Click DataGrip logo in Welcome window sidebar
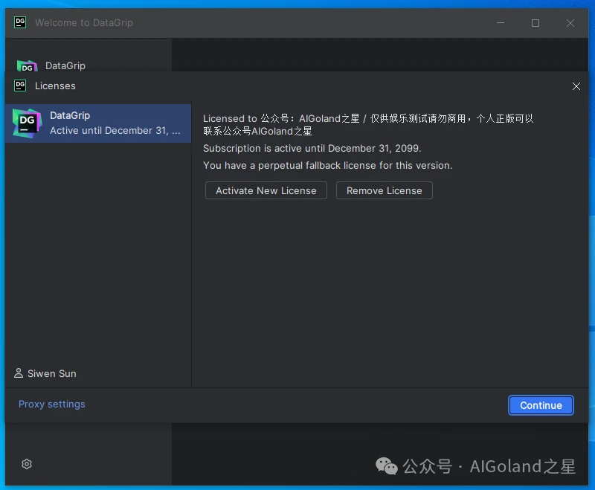595x490 pixels. pyautogui.click(x=27, y=66)
